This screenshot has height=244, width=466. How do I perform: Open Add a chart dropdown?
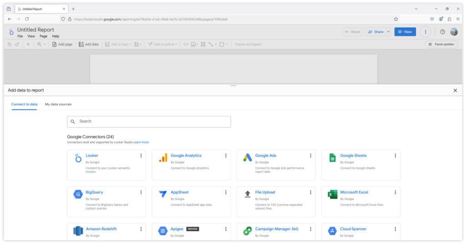coord(118,44)
